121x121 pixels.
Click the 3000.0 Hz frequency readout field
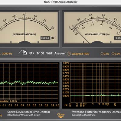(45, 38)
